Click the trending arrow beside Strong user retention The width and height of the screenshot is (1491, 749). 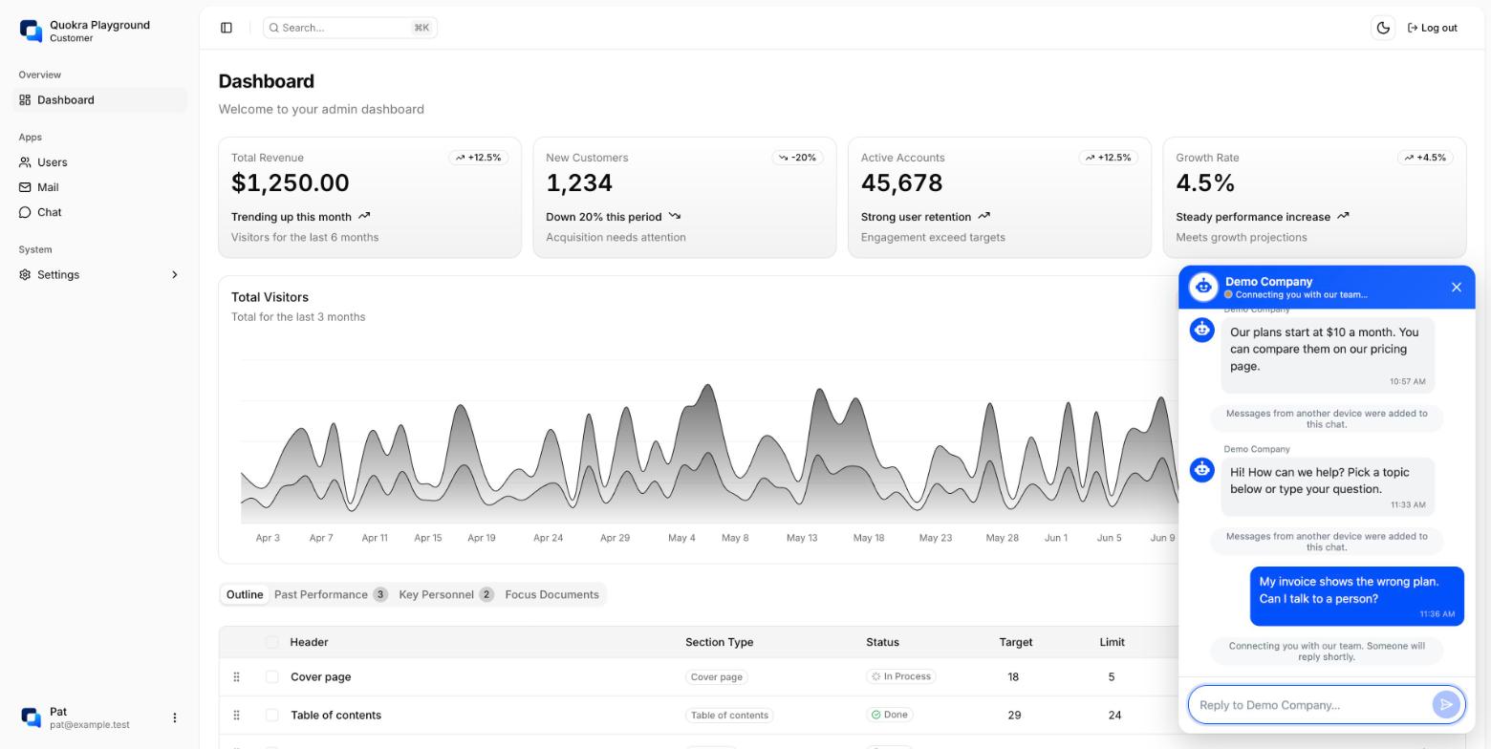(x=984, y=216)
